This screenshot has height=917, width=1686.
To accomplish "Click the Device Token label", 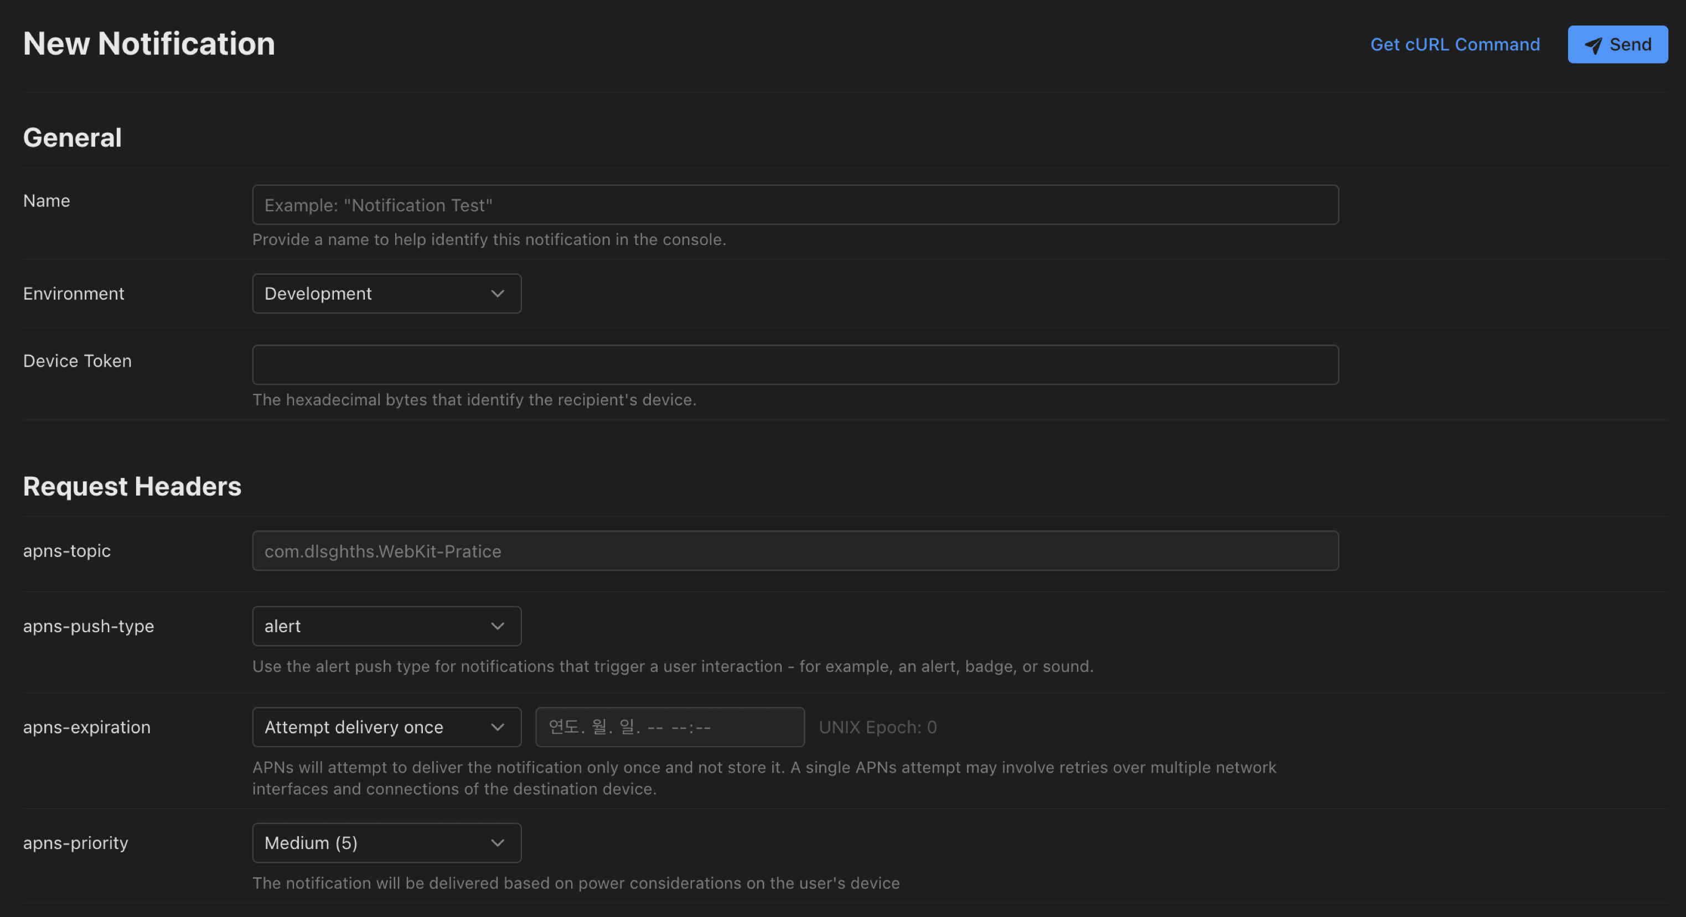I will click(x=77, y=361).
